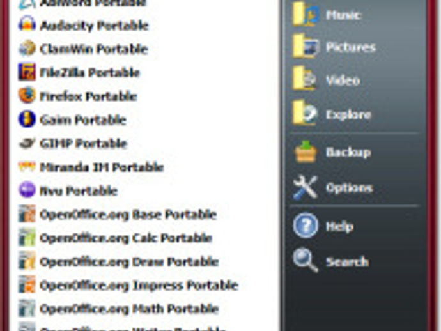Start OpenOffice.org Impress Portable by name
The image size is (441, 331).
click(139, 286)
